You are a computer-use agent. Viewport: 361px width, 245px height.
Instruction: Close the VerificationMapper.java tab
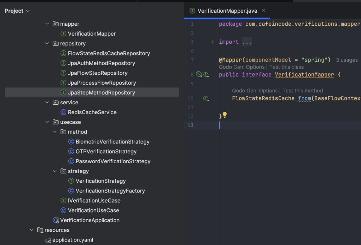pos(264,11)
